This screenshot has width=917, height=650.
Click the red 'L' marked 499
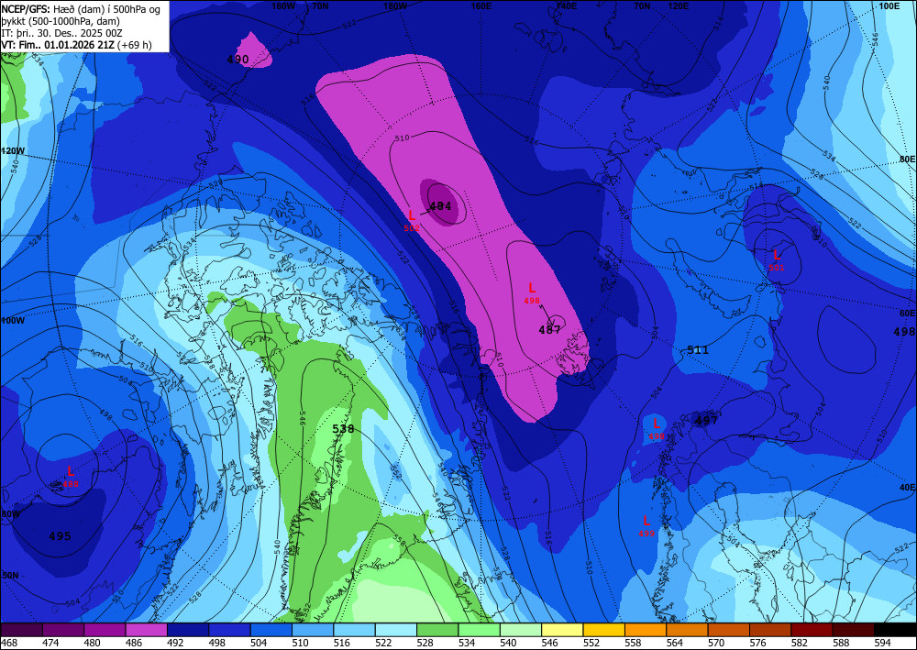click(x=646, y=521)
